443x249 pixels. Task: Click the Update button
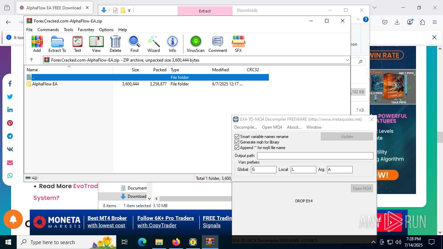(x=347, y=137)
